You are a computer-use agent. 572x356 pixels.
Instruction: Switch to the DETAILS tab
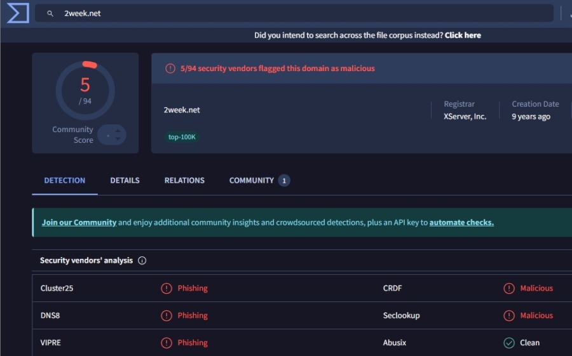click(125, 180)
